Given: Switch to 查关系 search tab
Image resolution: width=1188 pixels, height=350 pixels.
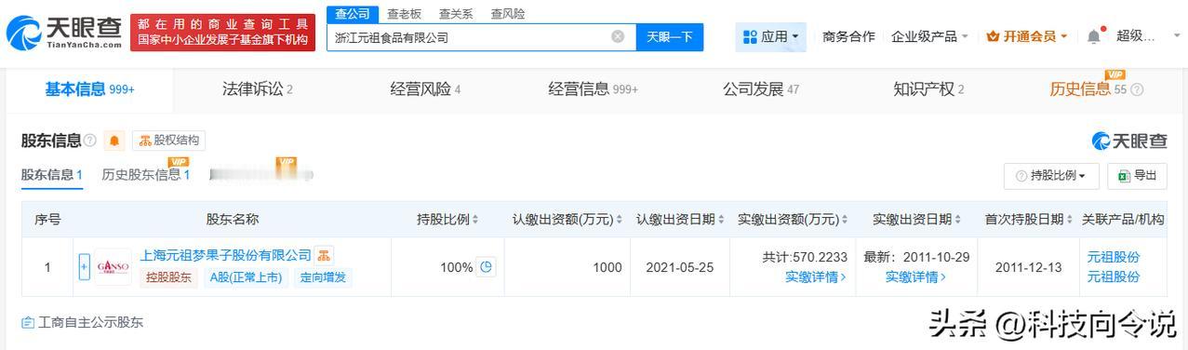Looking at the screenshot, I should click(456, 14).
